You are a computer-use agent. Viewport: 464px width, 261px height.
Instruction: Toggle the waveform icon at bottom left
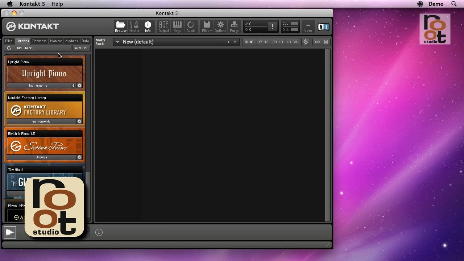(10, 232)
